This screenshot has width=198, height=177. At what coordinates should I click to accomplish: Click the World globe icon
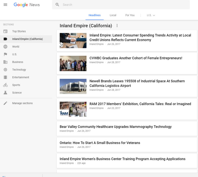pos(5,47)
